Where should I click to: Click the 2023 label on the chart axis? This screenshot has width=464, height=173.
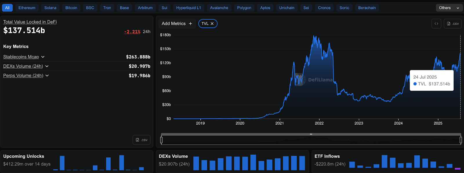coord(359,123)
